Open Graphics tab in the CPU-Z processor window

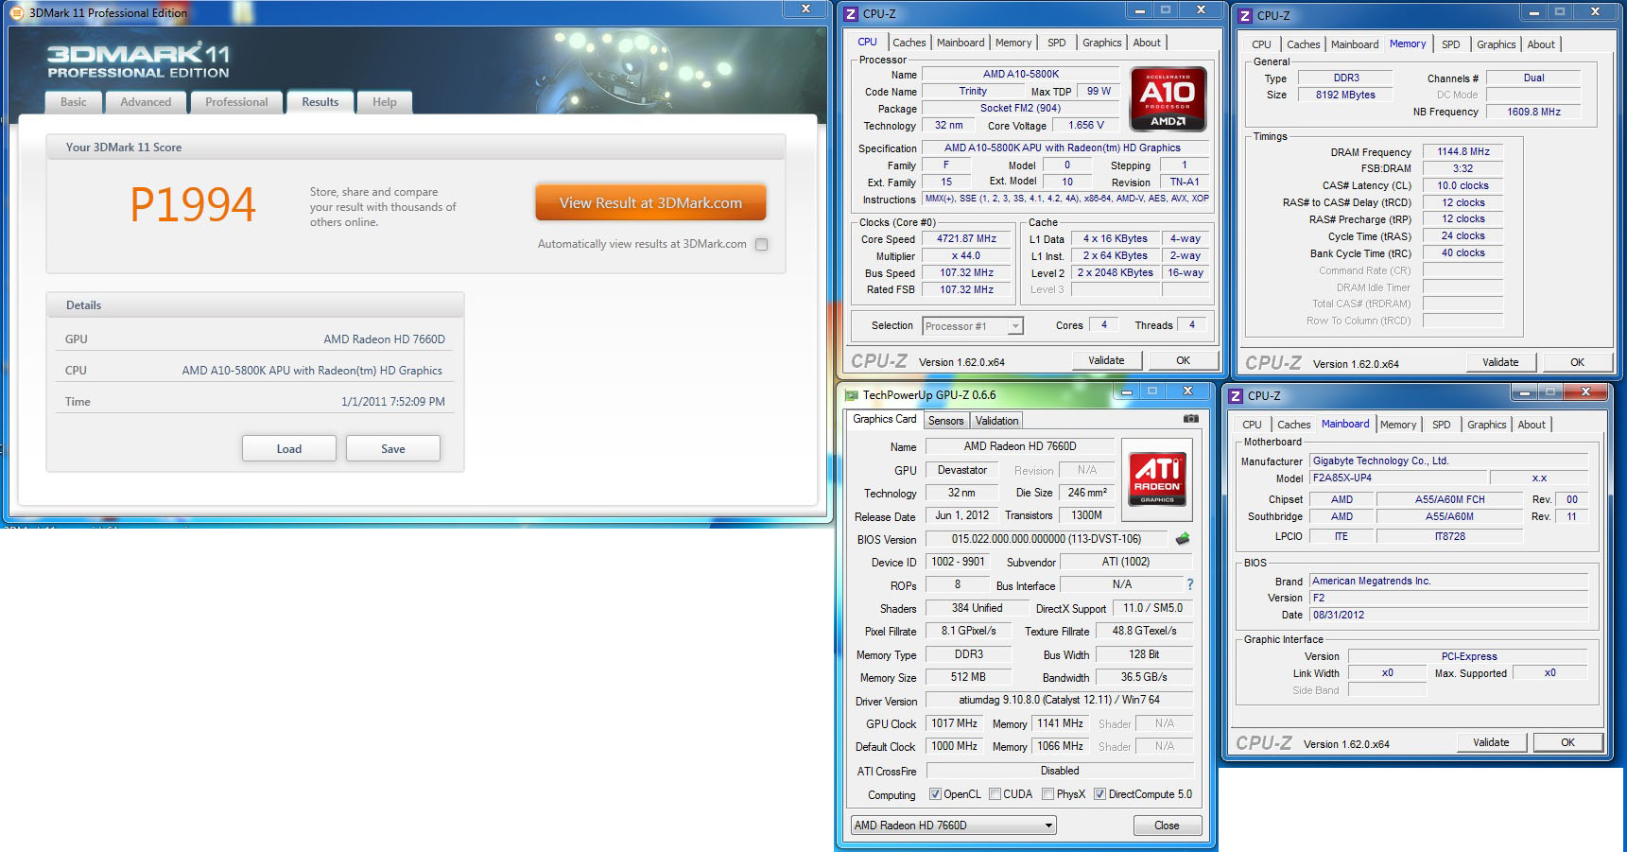pyautogui.click(x=1101, y=43)
